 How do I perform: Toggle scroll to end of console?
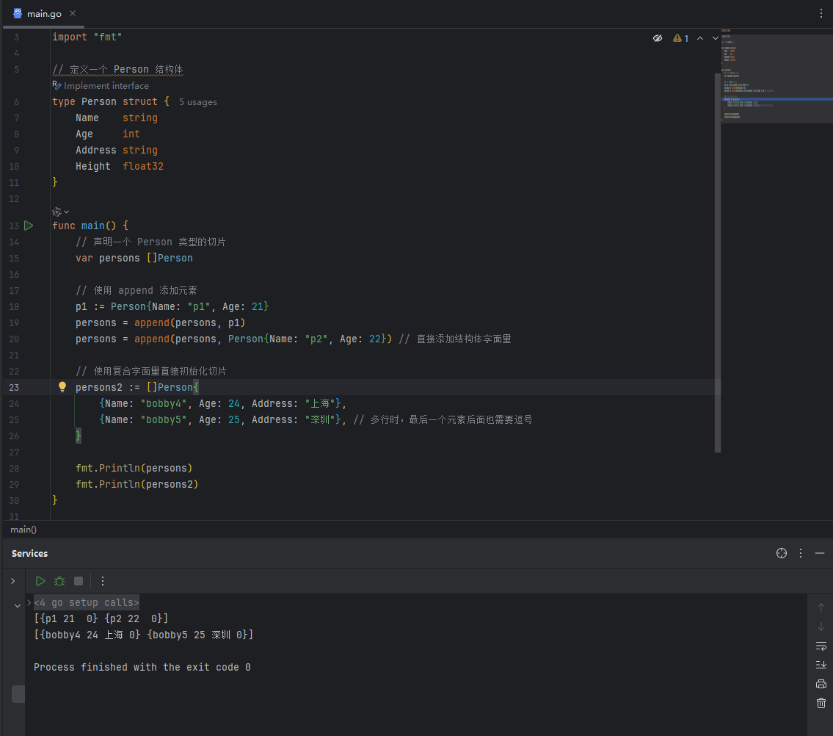(x=821, y=665)
